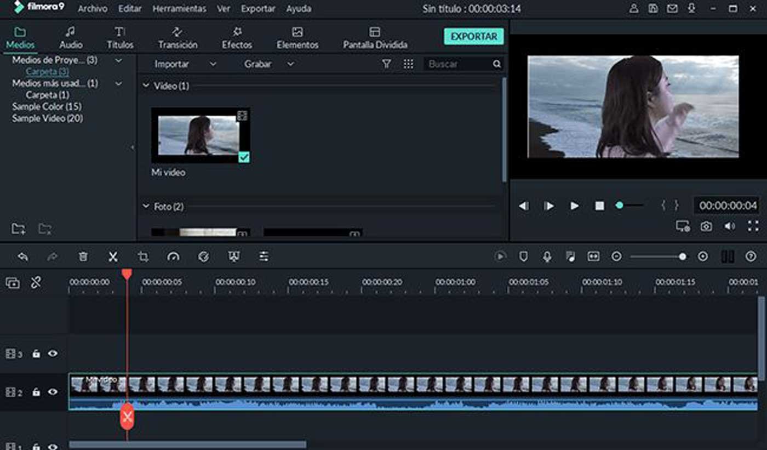Image resolution: width=767 pixels, height=450 pixels.
Task: Stop the preview playback
Action: click(599, 206)
